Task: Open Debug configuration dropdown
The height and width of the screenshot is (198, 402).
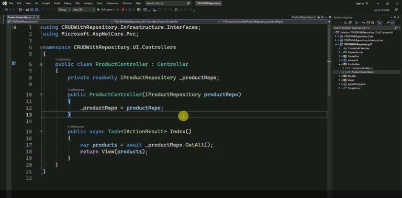Action: point(64,9)
